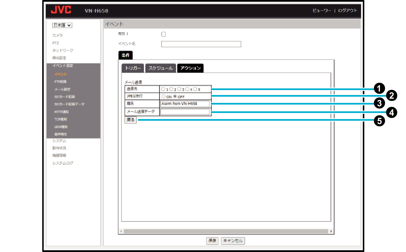The height and width of the screenshot is (252, 406).
Task: Open メール設定 submenu item
Action: (62, 89)
